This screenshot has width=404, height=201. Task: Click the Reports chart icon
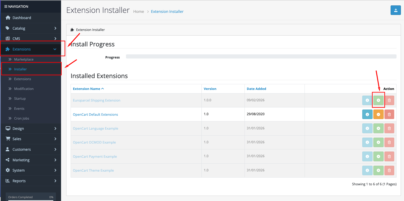tap(8, 181)
